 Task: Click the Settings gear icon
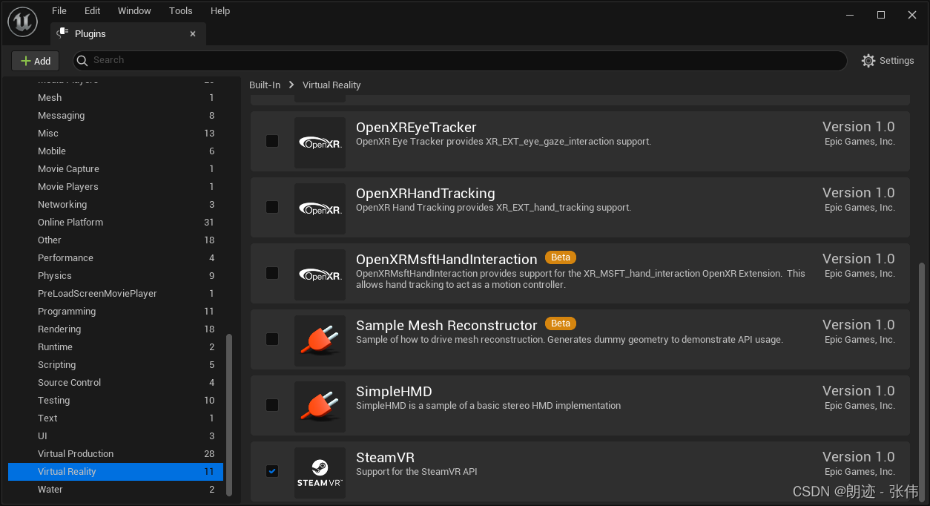(x=868, y=61)
